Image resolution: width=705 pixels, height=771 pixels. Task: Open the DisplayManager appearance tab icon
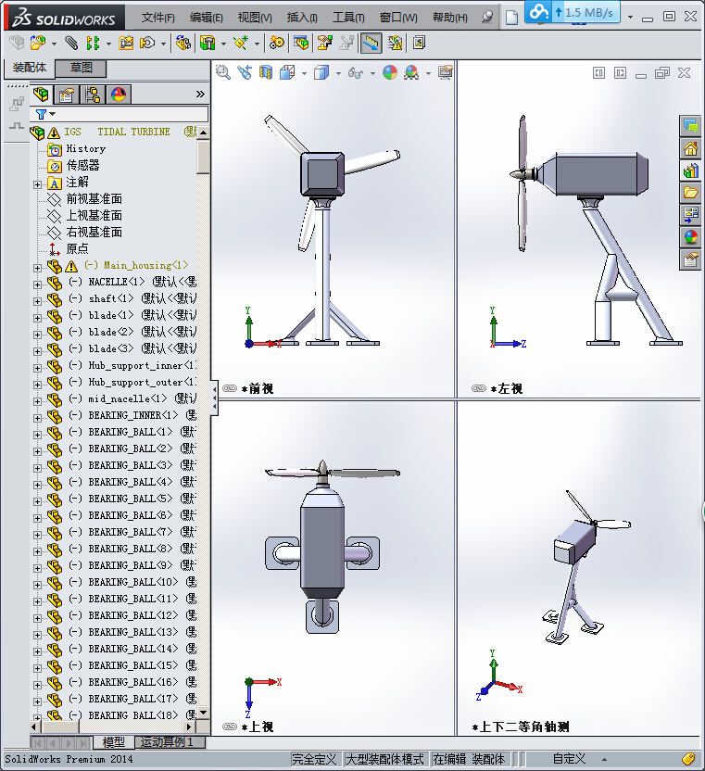119,95
